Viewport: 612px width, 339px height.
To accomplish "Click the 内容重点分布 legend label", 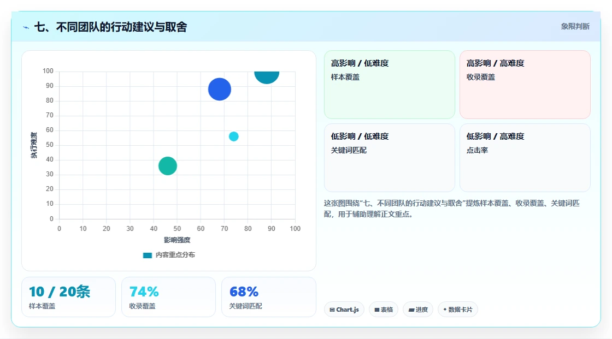I will tap(175, 255).
